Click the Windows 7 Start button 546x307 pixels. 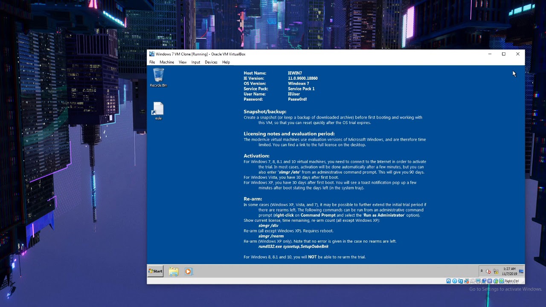(155, 271)
